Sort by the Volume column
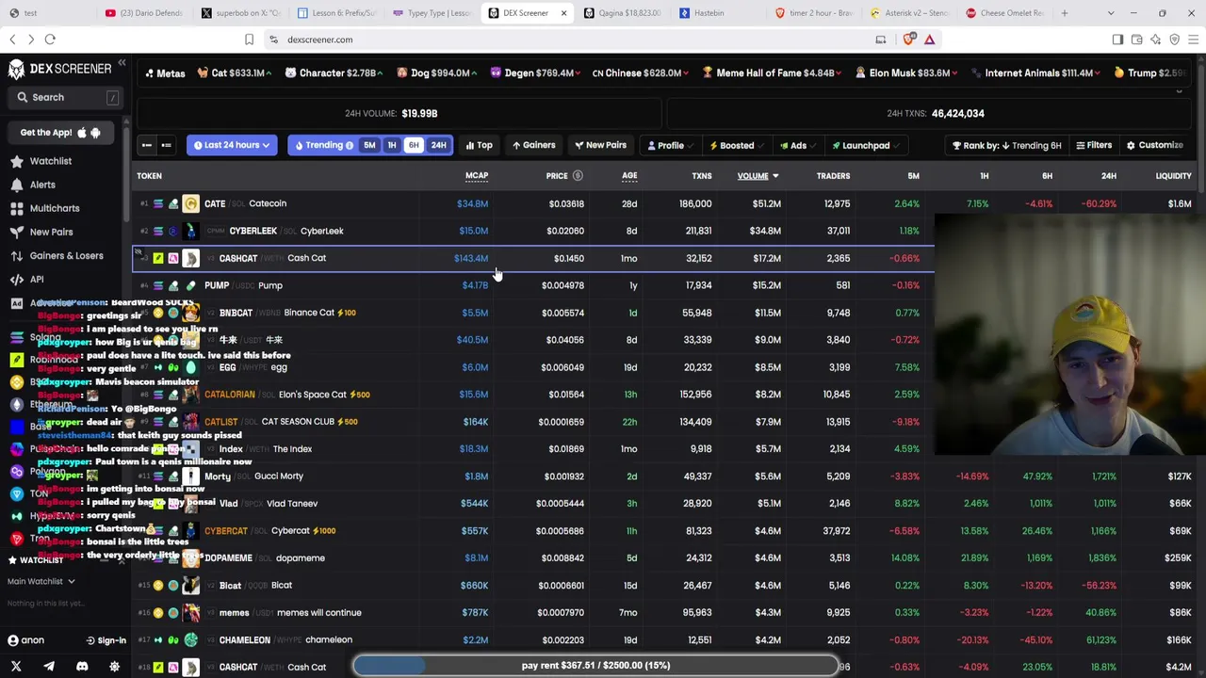The width and height of the screenshot is (1206, 678). coord(758,176)
